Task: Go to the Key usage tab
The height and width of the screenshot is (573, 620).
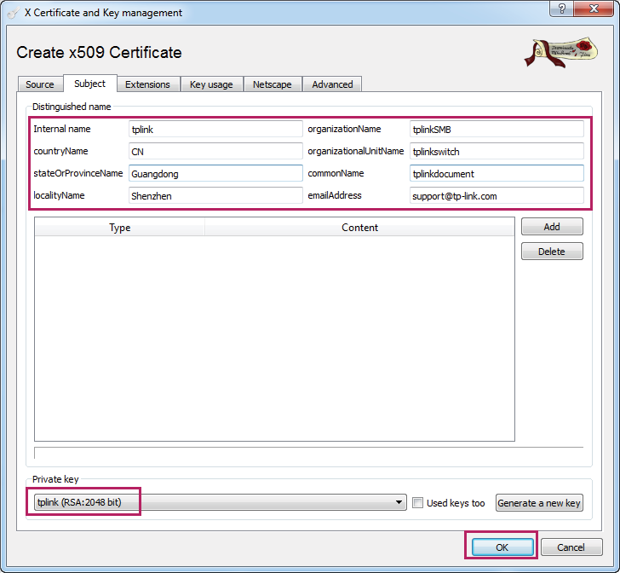Action: (211, 84)
